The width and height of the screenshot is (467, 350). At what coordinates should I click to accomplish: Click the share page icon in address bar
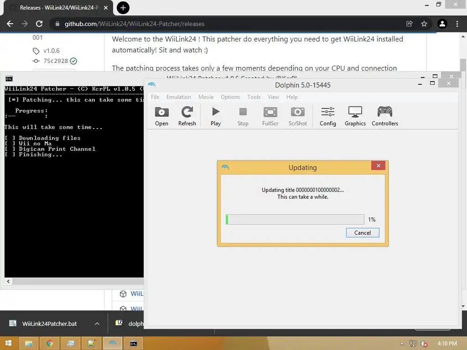pos(409,24)
